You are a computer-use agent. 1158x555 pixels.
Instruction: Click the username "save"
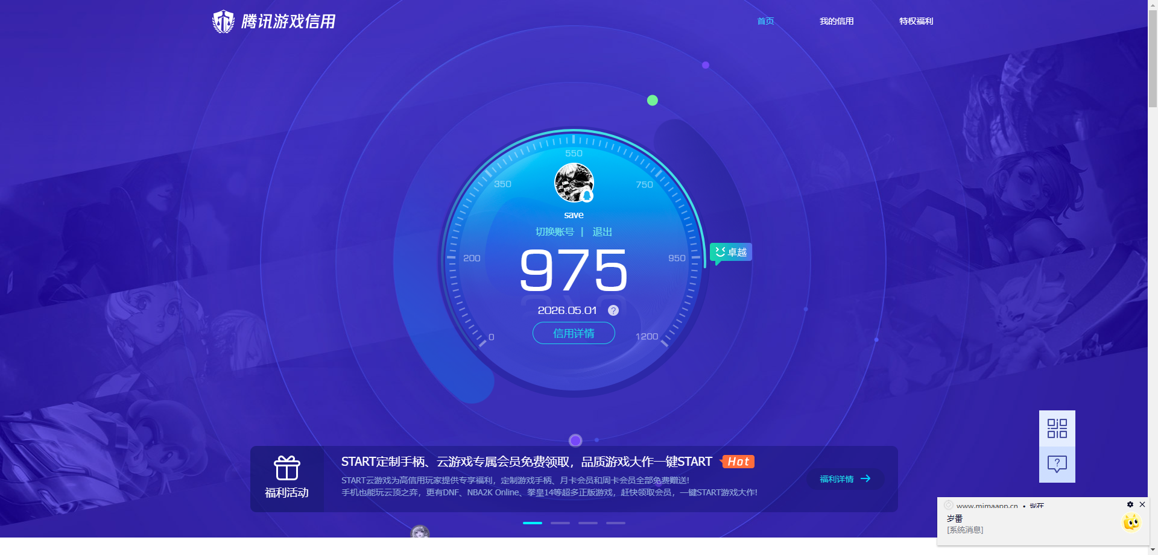[574, 215]
